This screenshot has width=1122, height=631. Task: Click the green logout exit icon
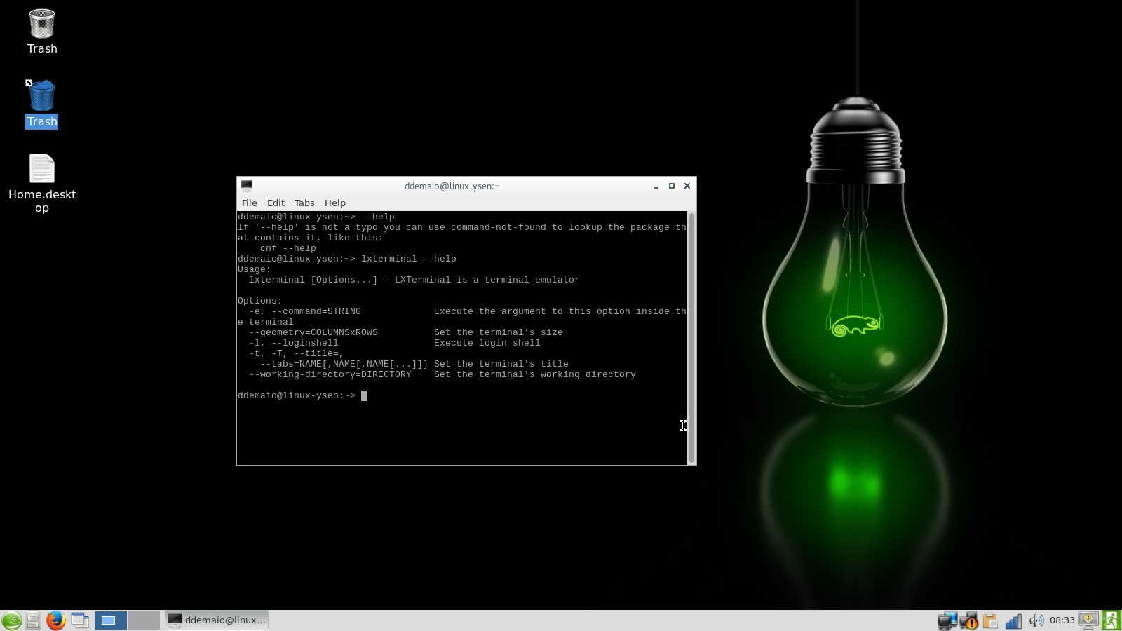[1111, 620]
